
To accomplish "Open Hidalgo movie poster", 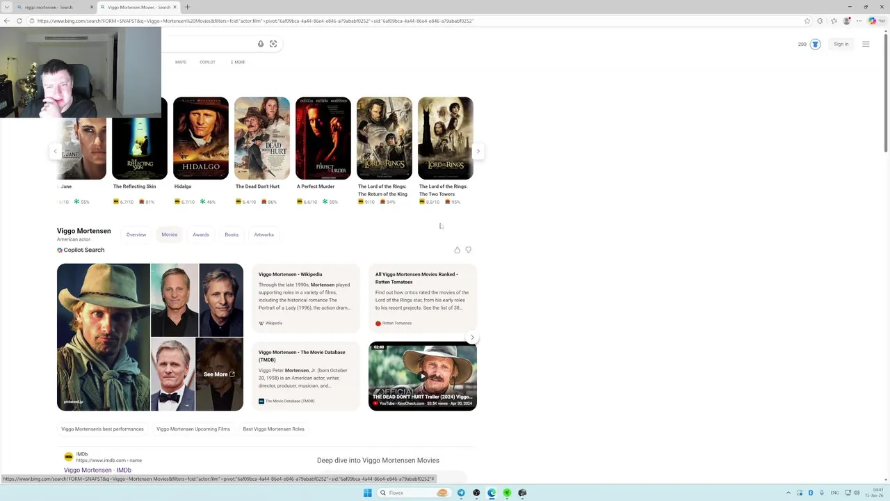I will [x=201, y=138].
